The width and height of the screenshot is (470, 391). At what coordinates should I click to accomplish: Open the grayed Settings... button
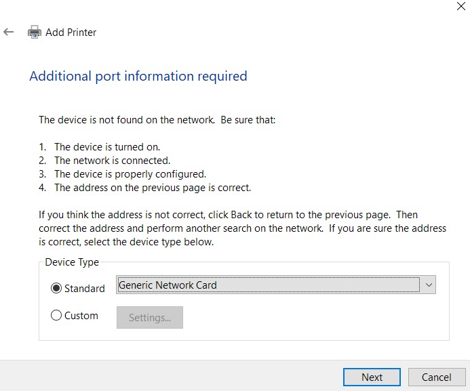(150, 317)
